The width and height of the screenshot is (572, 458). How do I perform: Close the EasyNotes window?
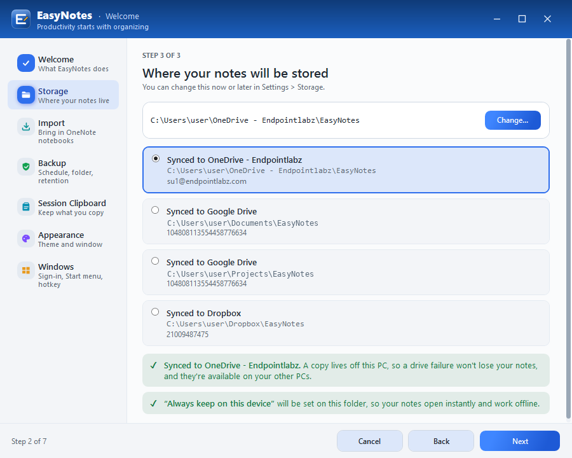click(547, 19)
